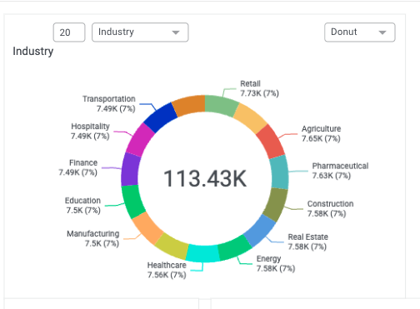Image resolution: width=420 pixels, height=309 pixels.
Task: Select the green Education segment
Action: pos(133,202)
